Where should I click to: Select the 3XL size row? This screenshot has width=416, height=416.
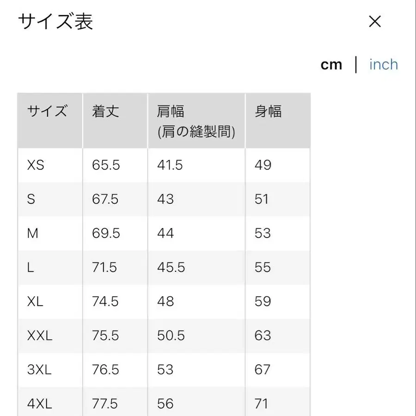tap(38, 370)
